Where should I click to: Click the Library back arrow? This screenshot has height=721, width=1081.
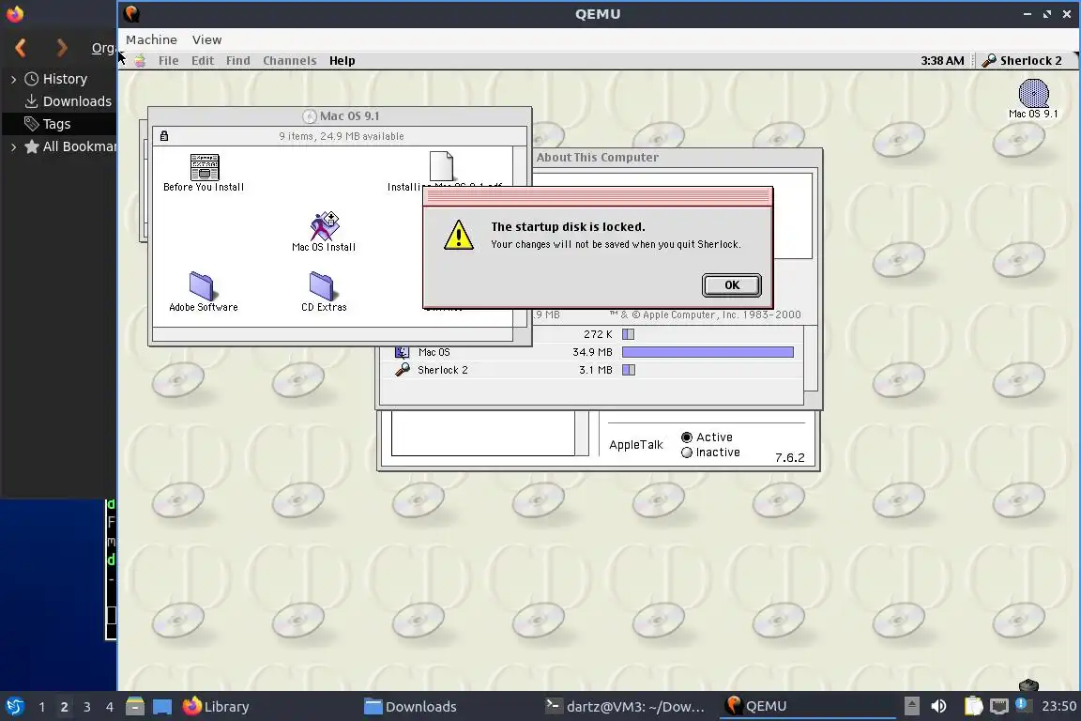(21, 48)
